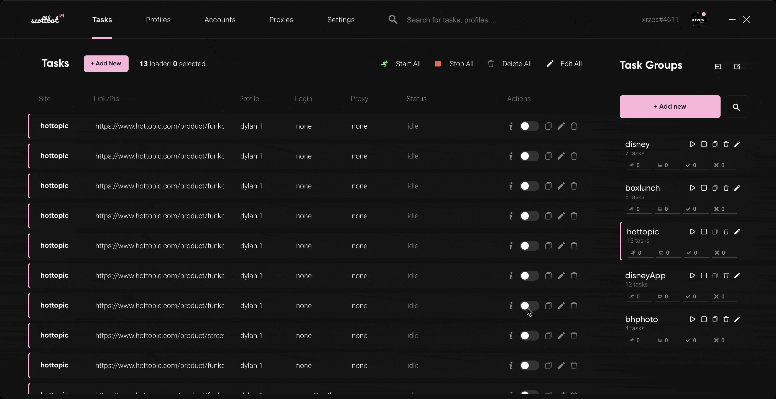Edit the bhphoto task group
The width and height of the screenshot is (776, 399).
738,319
